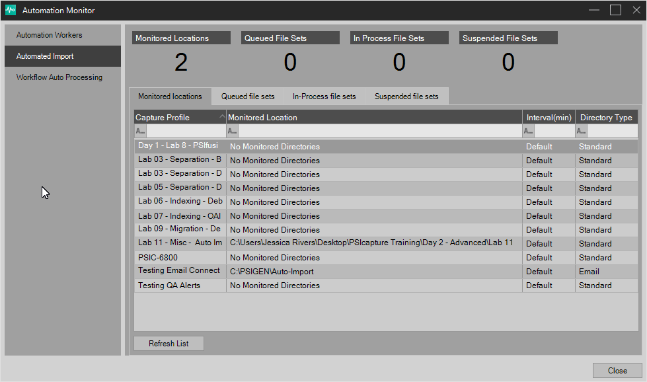
Task: Click the Close button at bottom right
Action: pyautogui.click(x=617, y=371)
